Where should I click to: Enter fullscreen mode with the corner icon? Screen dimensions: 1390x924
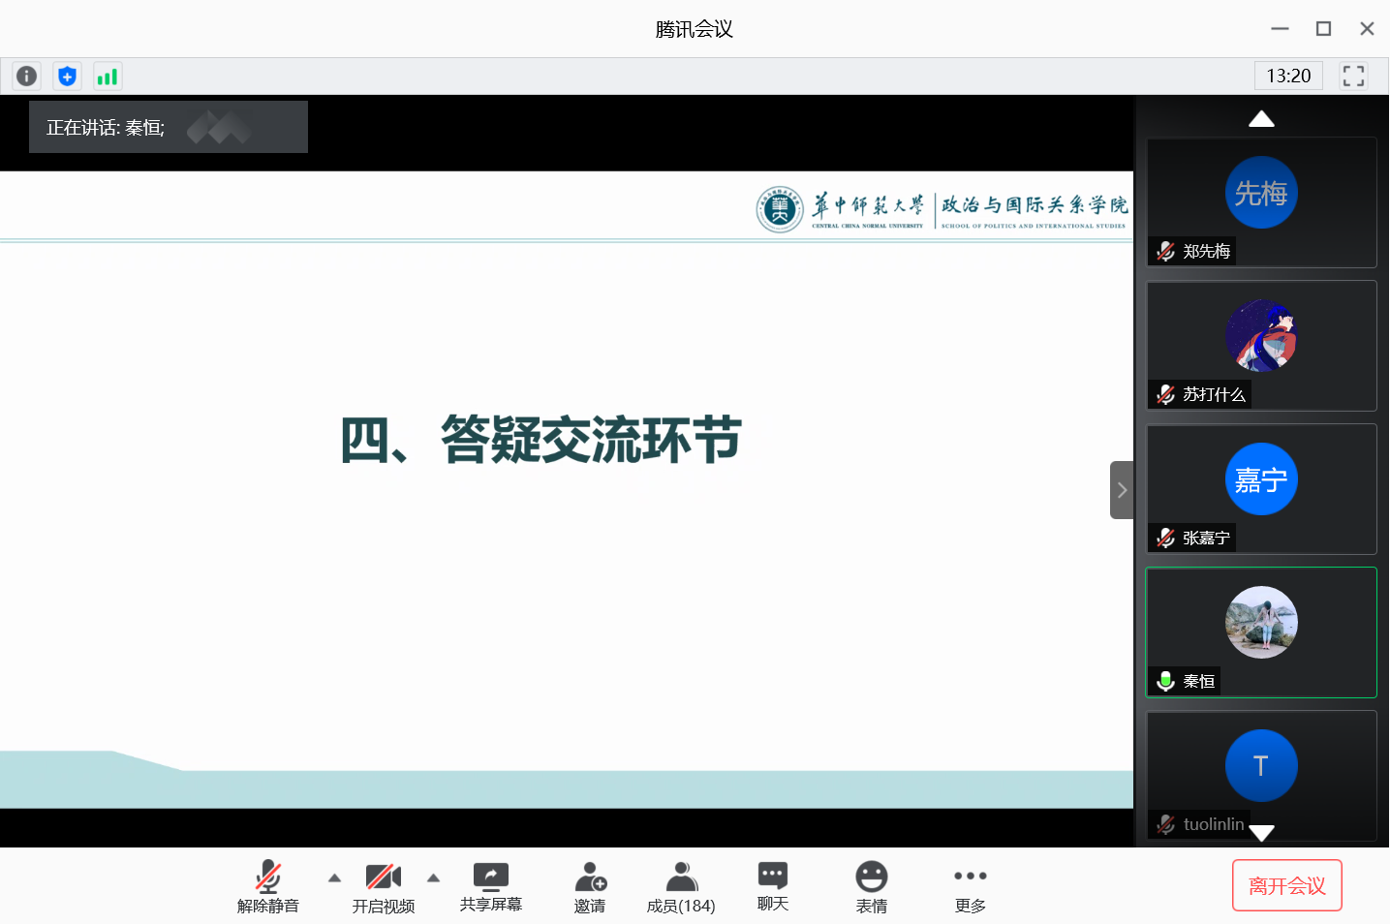pyautogui.click(x=1353, y=76)
